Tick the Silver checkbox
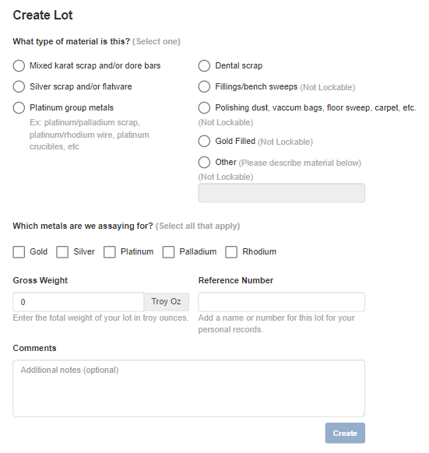The image size is (429, 453). (x=62, y=252)
